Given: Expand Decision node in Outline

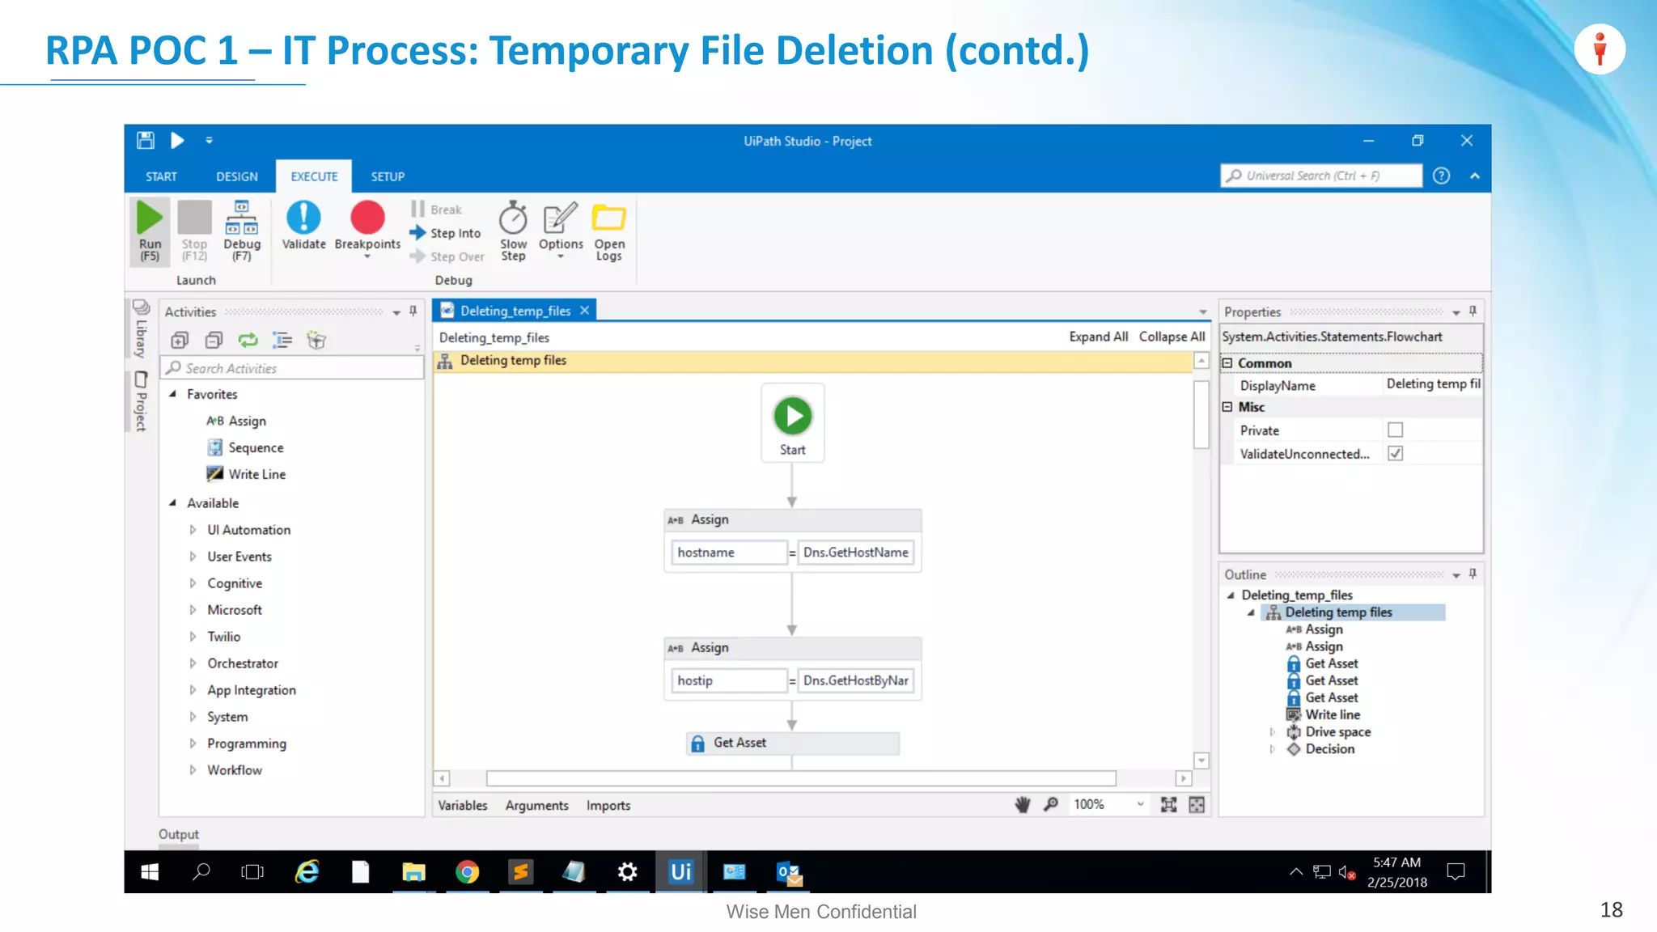Looking at the screenshot, I should point(1272,749).
